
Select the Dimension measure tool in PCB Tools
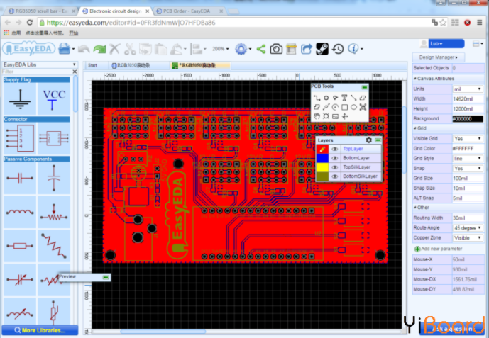pos(326,108)
